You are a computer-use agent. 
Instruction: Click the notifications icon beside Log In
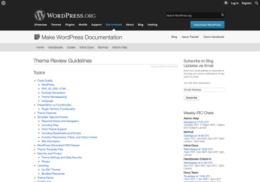coord(225,3)
